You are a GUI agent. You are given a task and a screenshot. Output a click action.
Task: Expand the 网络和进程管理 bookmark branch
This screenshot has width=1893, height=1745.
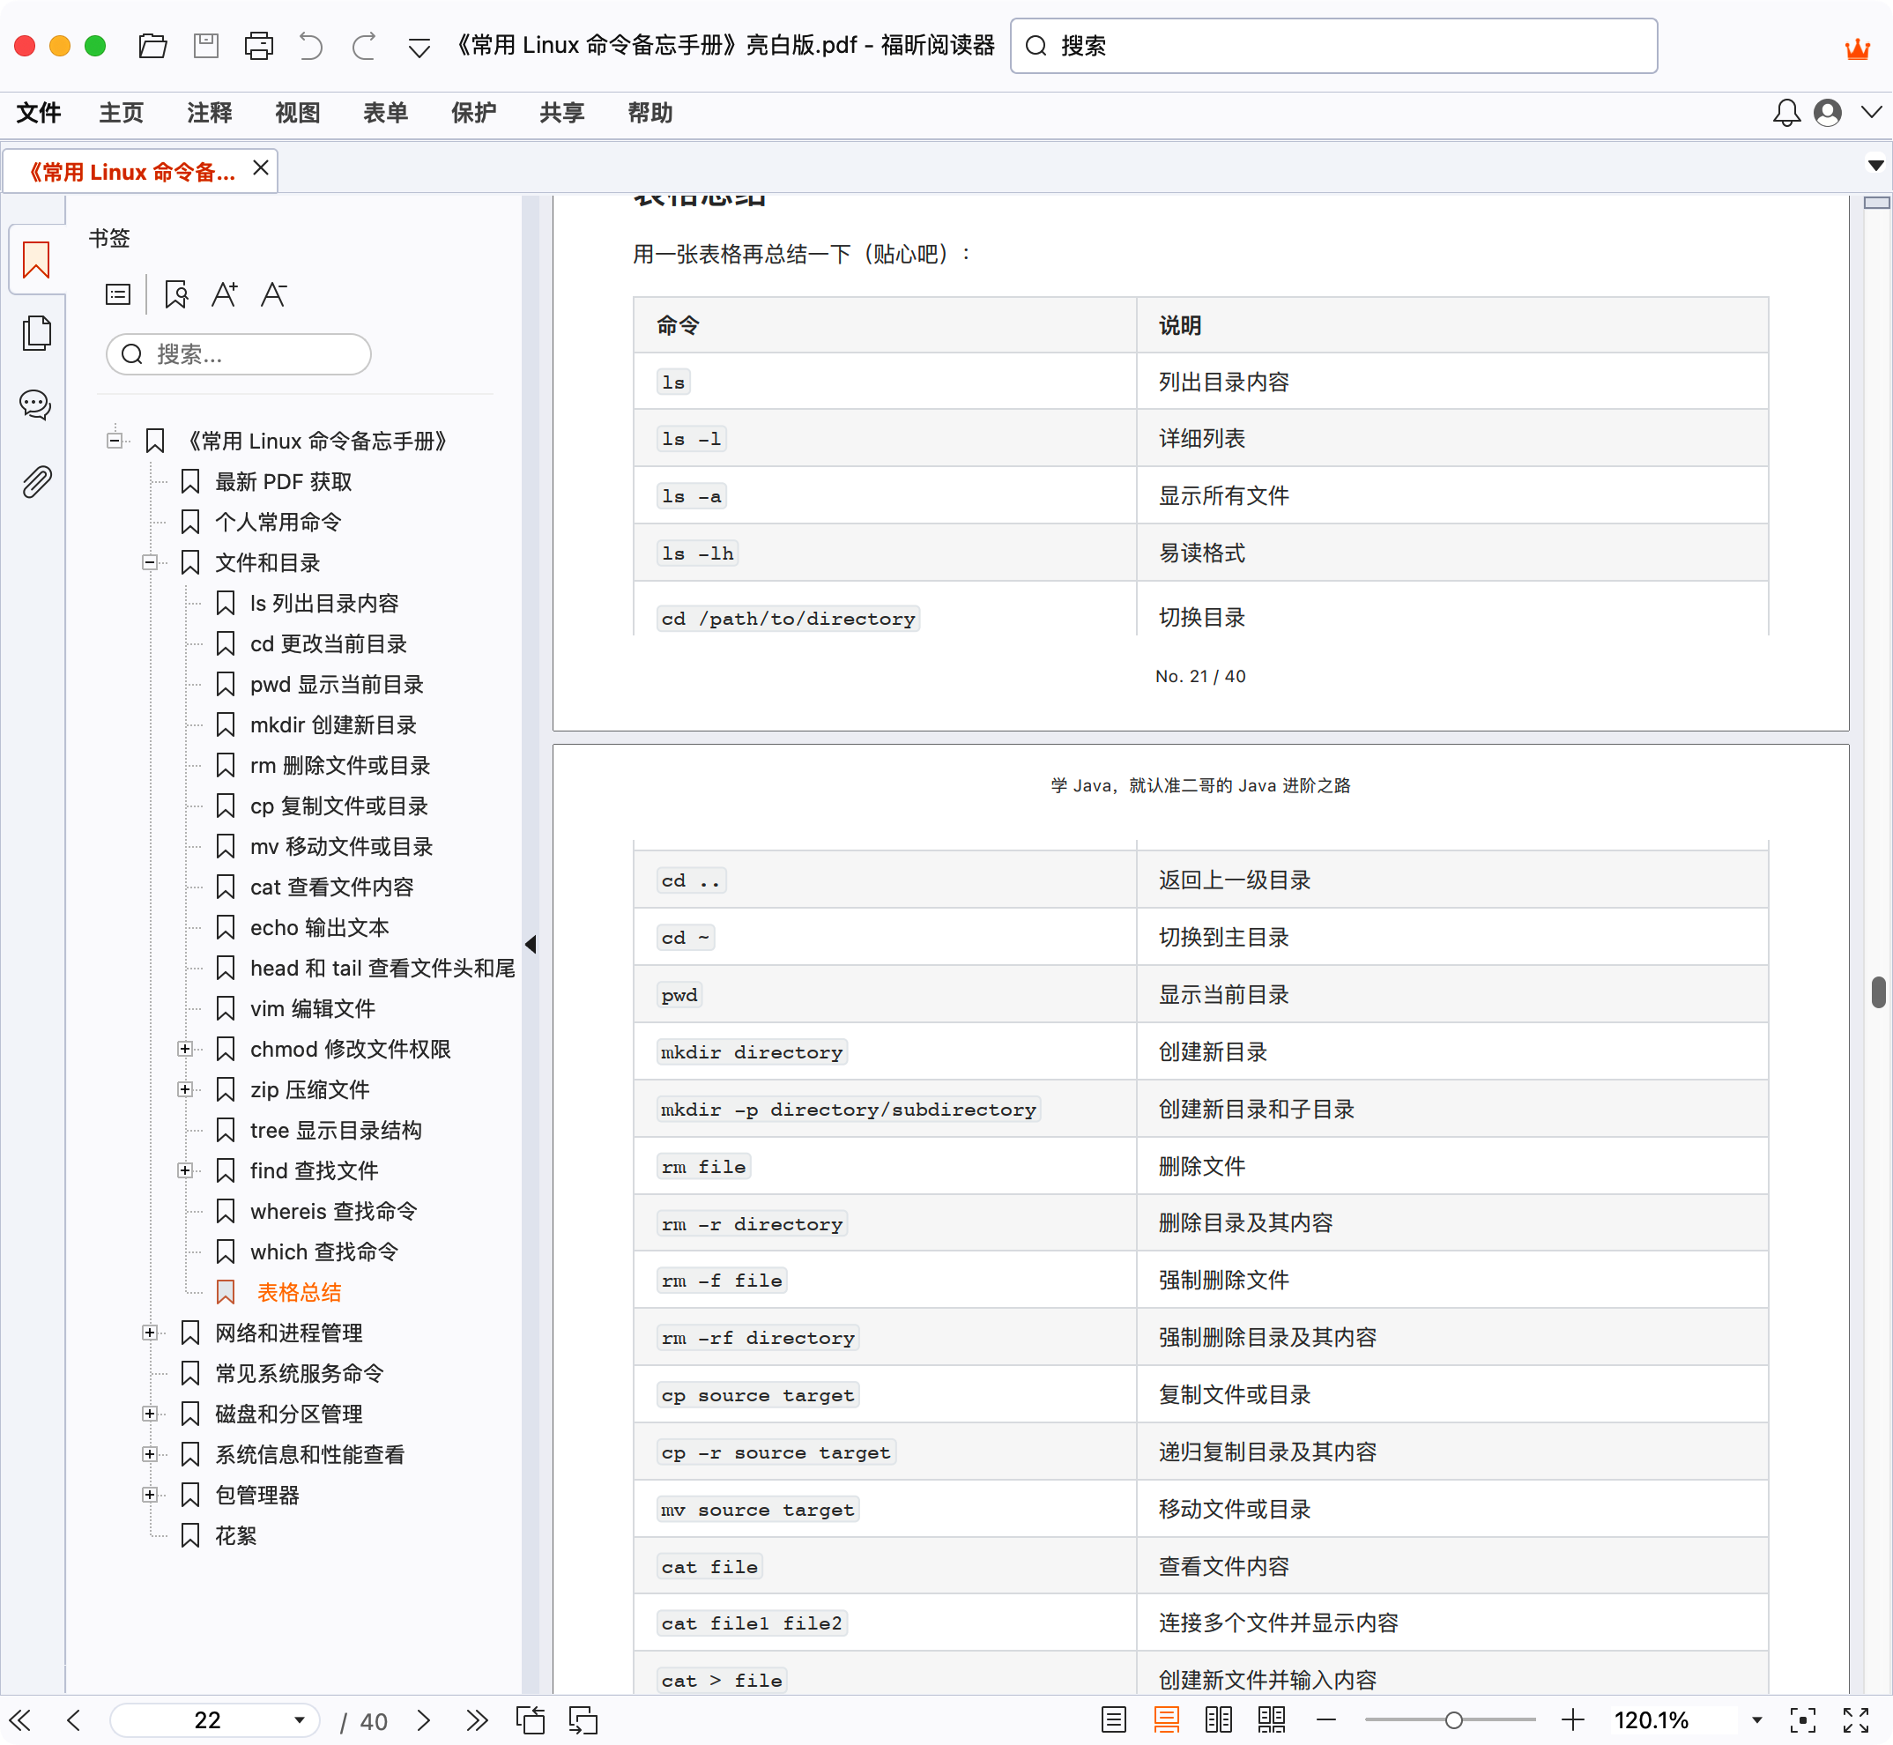coord(149,1333)
